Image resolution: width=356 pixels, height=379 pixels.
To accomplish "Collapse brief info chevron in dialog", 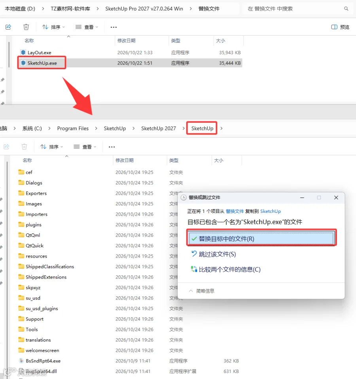I will pyautogui.click(x=191, y=291).
